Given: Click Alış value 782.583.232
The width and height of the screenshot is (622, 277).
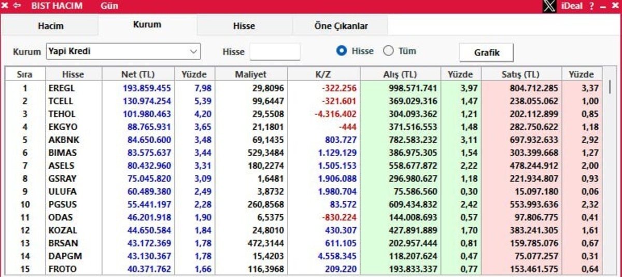Looking at the screenshot, I should pyautogui.click(x=413, y=140).
